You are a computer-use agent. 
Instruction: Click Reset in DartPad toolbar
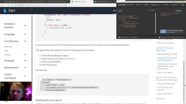click(139, 5)
